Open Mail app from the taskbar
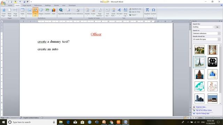This screenshot has width=223, height=125. (x=75, y=122)
